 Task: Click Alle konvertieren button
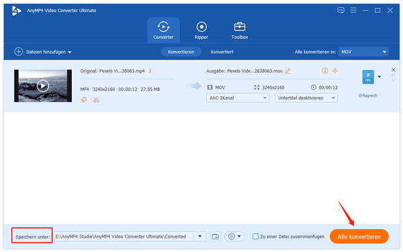coord(359,237)
